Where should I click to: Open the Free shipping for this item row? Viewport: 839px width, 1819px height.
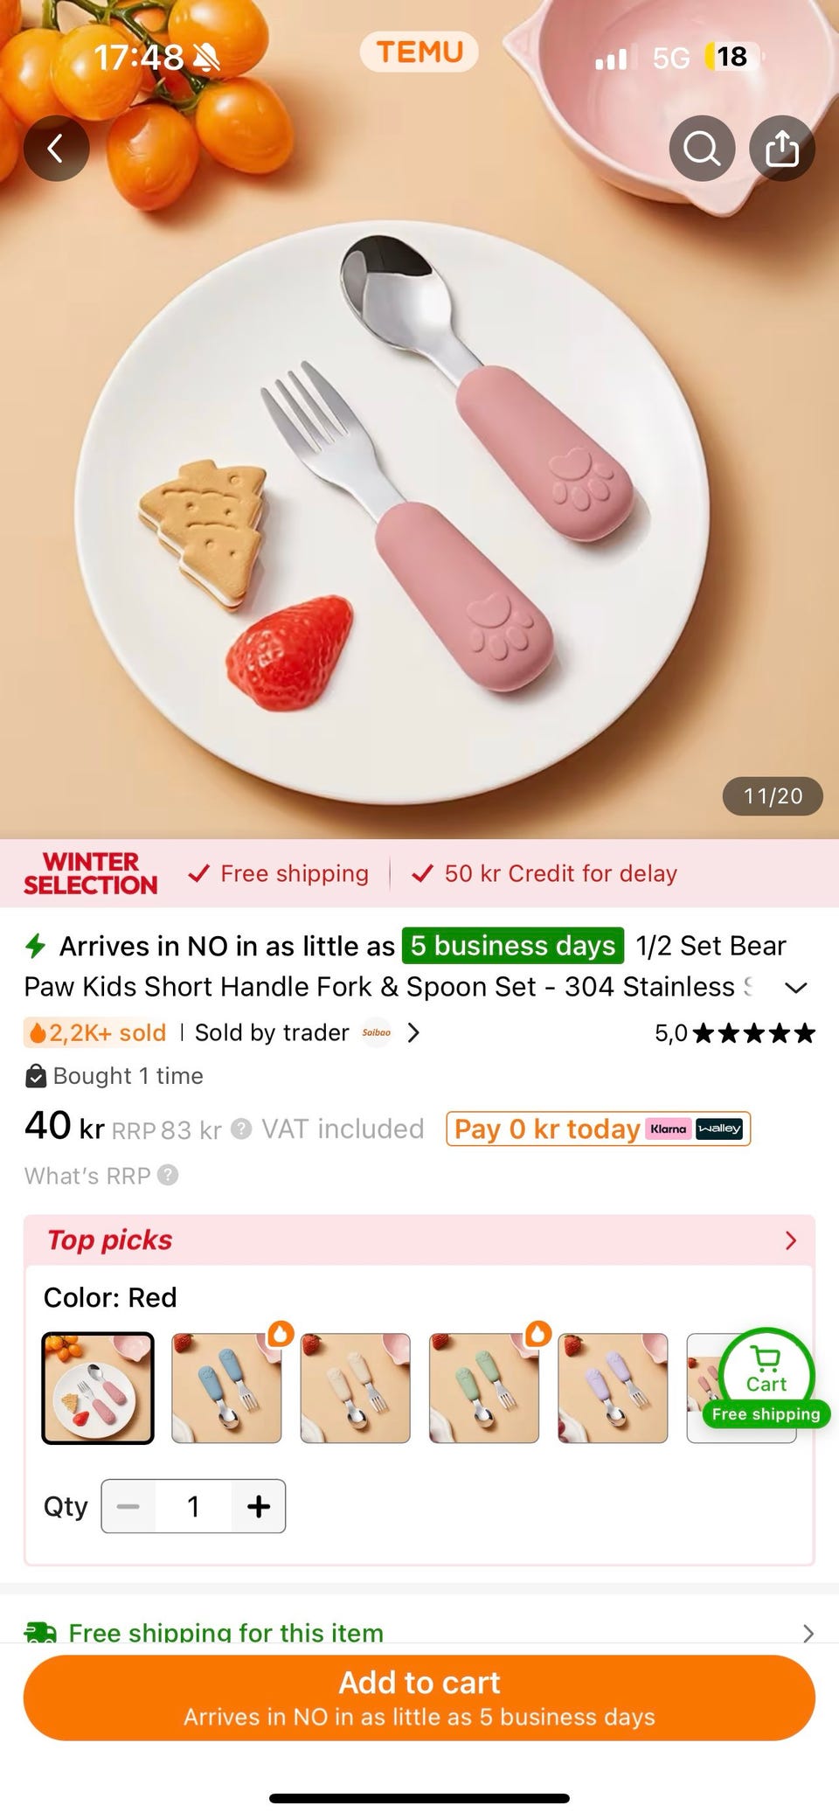pos(419,1631)
